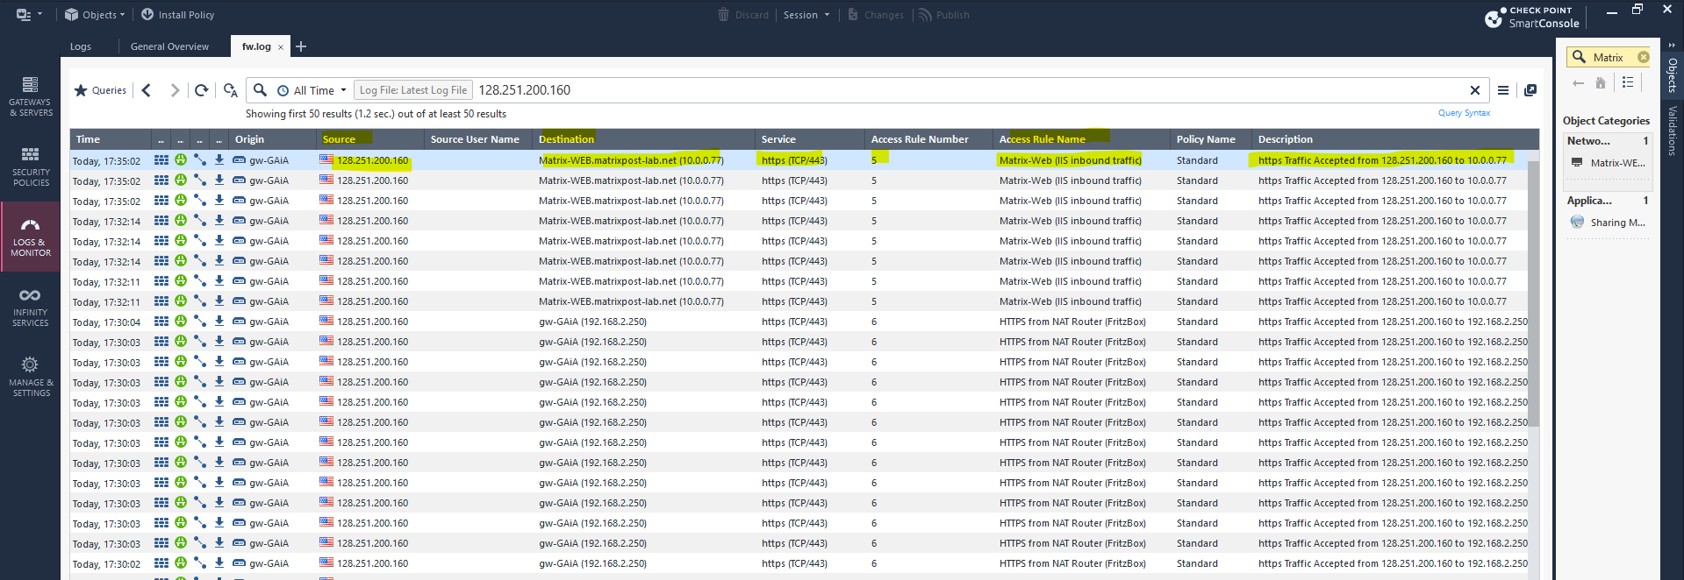Click the download arrow icon in the 17:30:04 row
This screenshot has height=580, width=1684.
pyautogui.click(x=219, y=322)
